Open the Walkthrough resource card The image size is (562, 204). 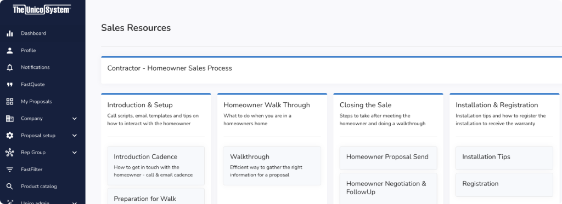pos(272,165)
